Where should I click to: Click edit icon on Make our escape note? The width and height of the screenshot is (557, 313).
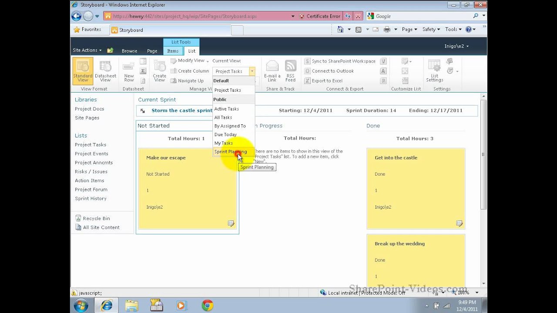coord(231,223)
